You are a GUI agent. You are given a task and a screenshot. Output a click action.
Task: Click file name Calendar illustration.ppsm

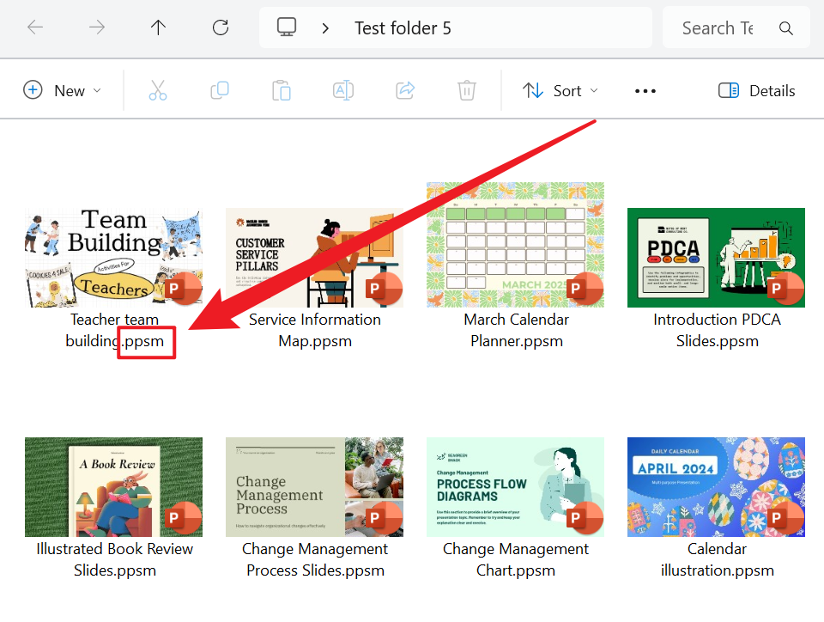[717, 559]
